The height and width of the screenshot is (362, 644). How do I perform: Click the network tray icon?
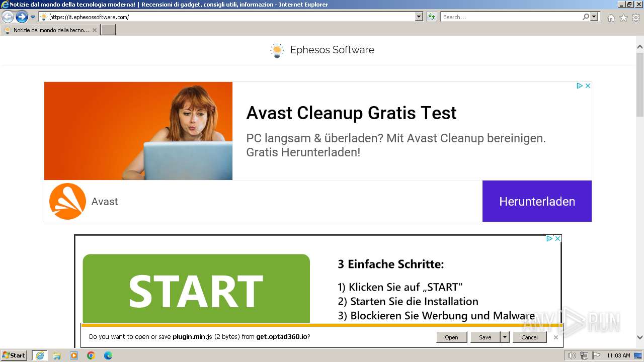coord(584,355)
